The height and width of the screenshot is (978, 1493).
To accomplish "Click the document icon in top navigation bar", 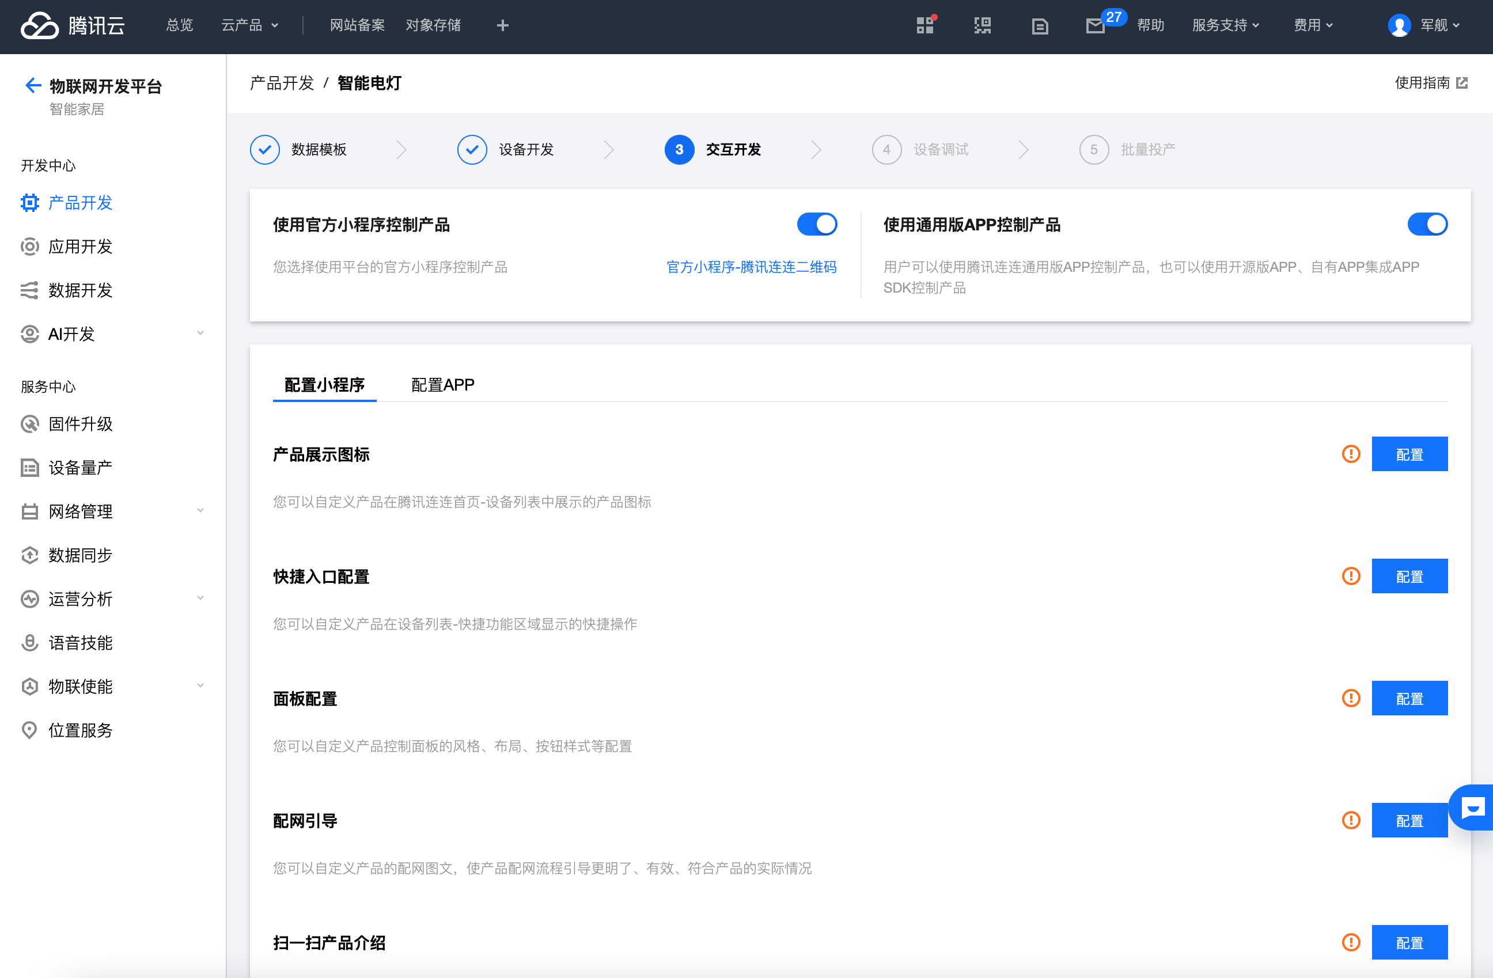I will pos(1040,26).
